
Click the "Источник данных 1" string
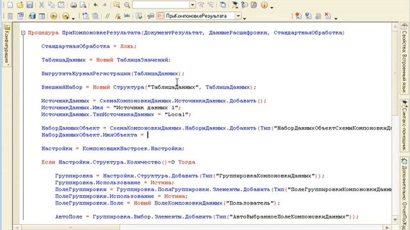(x=145, y=108)
